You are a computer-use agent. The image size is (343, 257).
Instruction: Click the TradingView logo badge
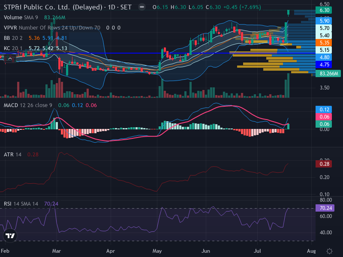point(10,236)
